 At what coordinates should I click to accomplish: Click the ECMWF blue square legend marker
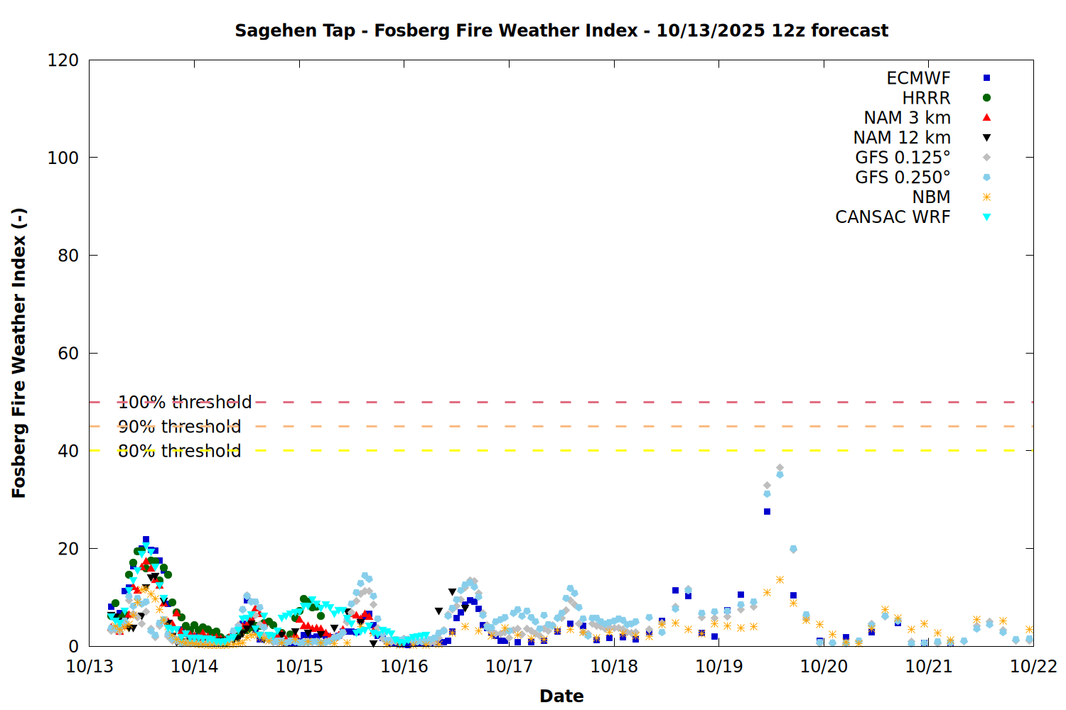pos(986,78)
